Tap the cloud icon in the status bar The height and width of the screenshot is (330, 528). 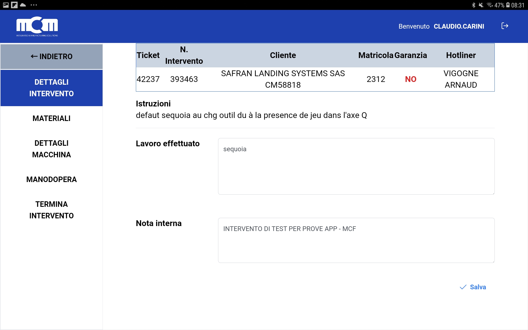pyautogui.click(x=23, y=5)
